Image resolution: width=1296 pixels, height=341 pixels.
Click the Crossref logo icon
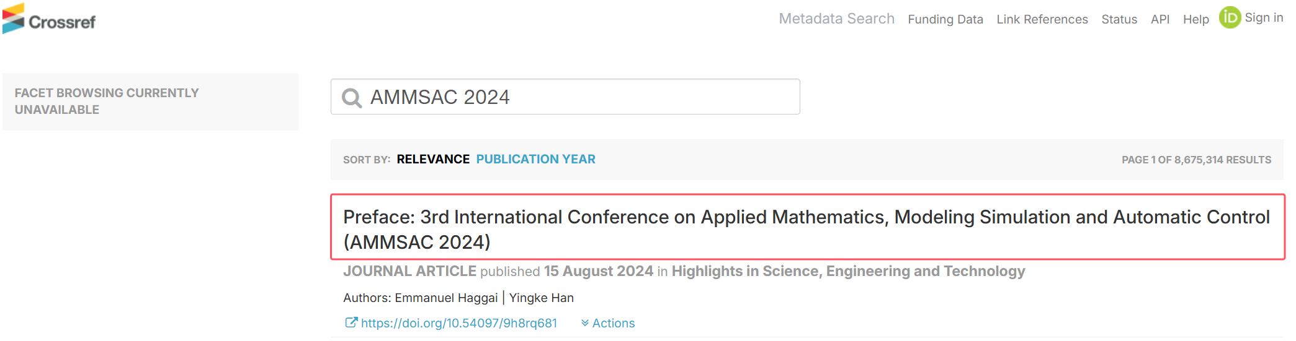[x=14, y=19]
